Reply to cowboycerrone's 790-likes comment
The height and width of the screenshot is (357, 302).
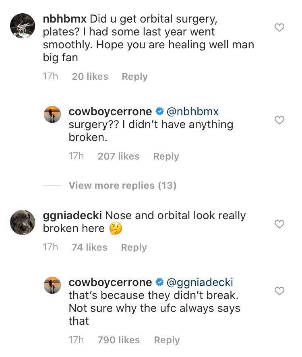click(167, 340)
